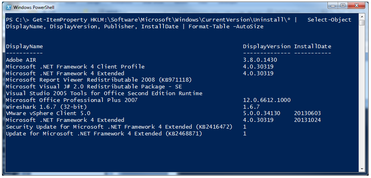Click the VMware vSphere Client 5.0 line
Viewport: 371px width, 178px height.
click(48, 113)
